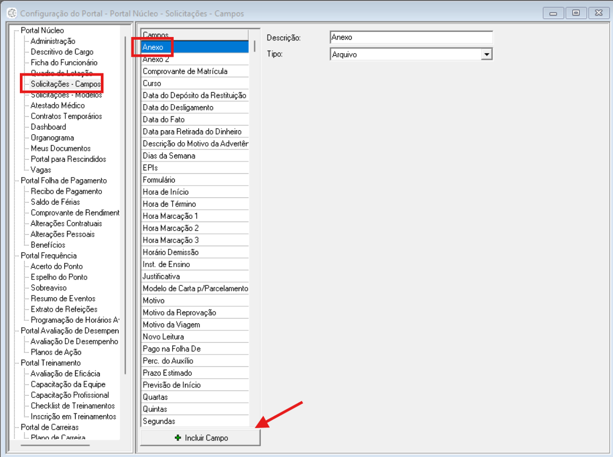Select Recibo de Pagamento tree item
Viewport: 613px width, 457px height.
click(66, 191)
